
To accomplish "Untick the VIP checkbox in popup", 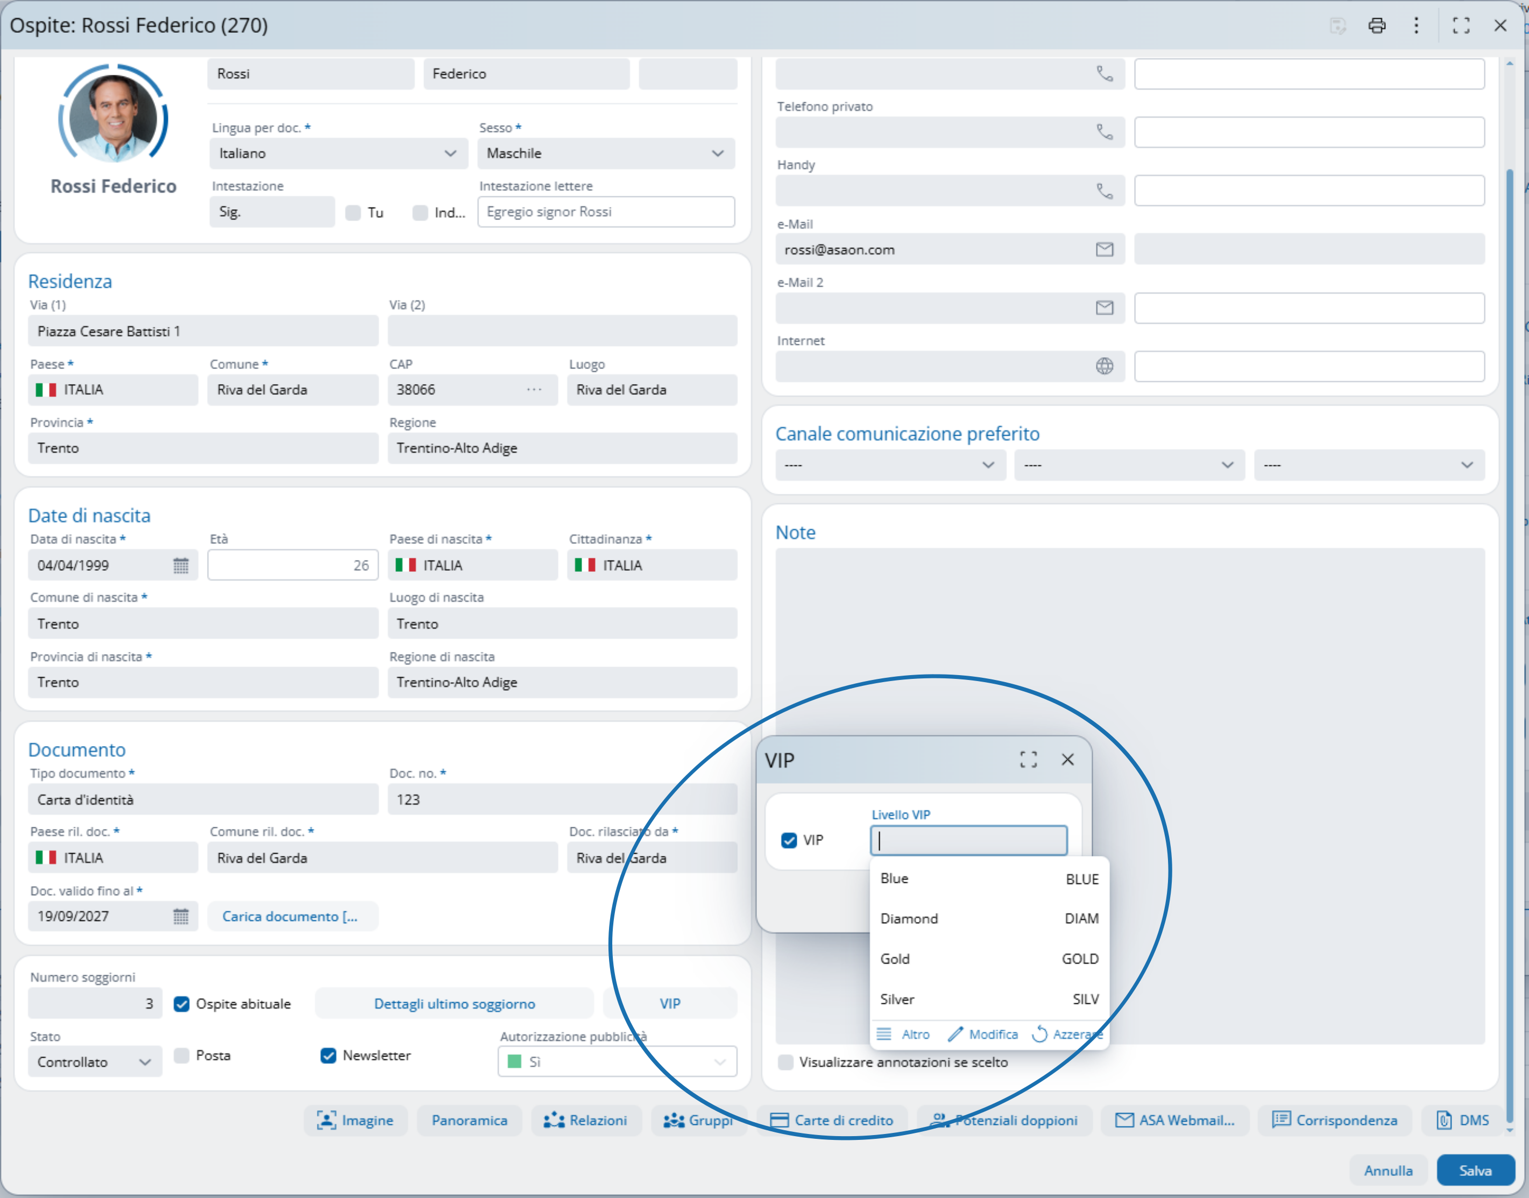I will 789,840.
